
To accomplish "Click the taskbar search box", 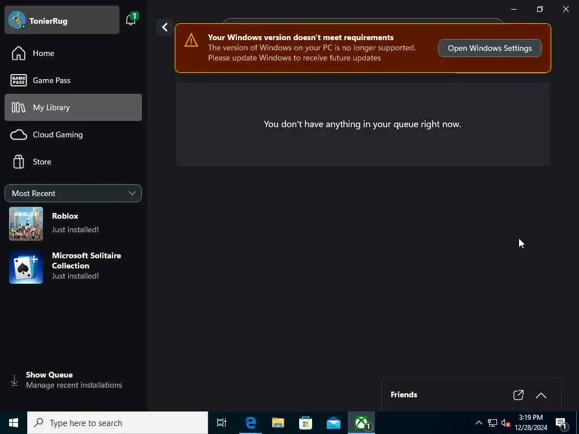I will pyautogui.click(x=118, y=423).
